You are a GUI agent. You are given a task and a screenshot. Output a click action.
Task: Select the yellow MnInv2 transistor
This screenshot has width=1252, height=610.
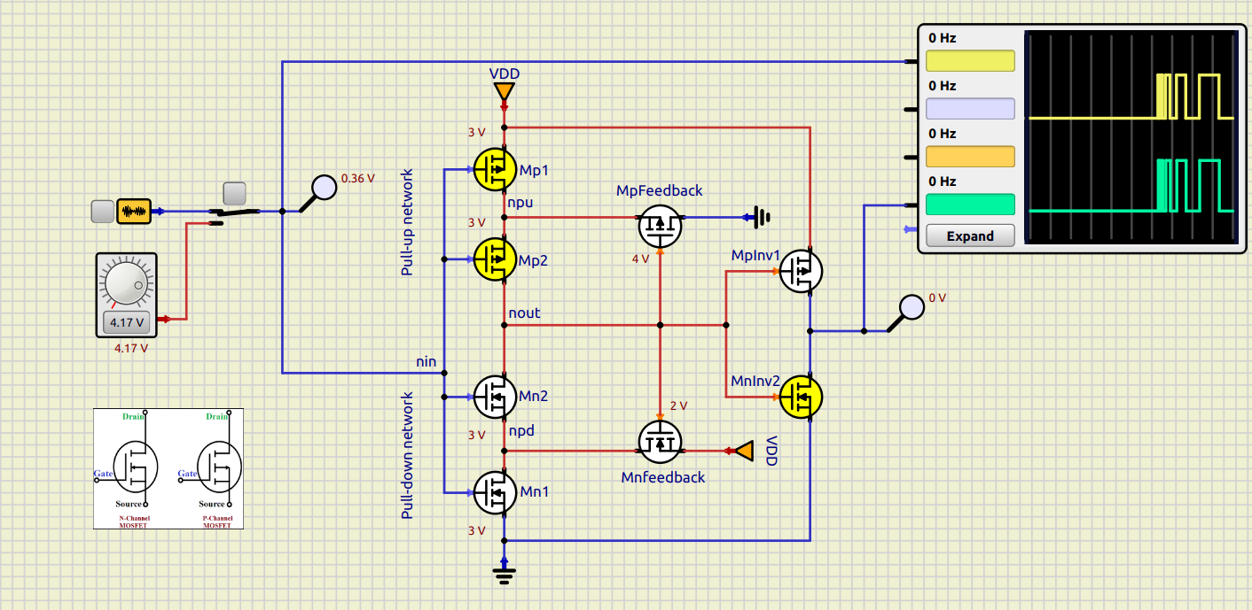801,396
